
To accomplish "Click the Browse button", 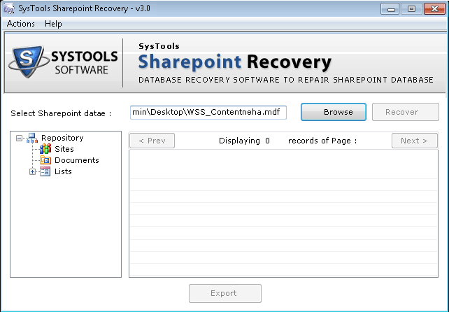I will (x=334, y=112).
